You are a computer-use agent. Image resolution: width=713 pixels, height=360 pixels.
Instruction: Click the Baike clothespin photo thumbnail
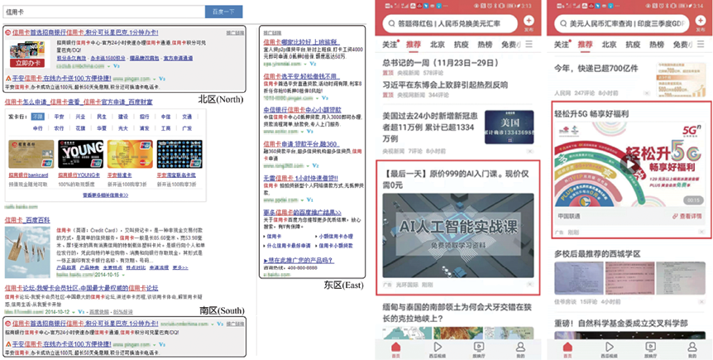(27, 252)
